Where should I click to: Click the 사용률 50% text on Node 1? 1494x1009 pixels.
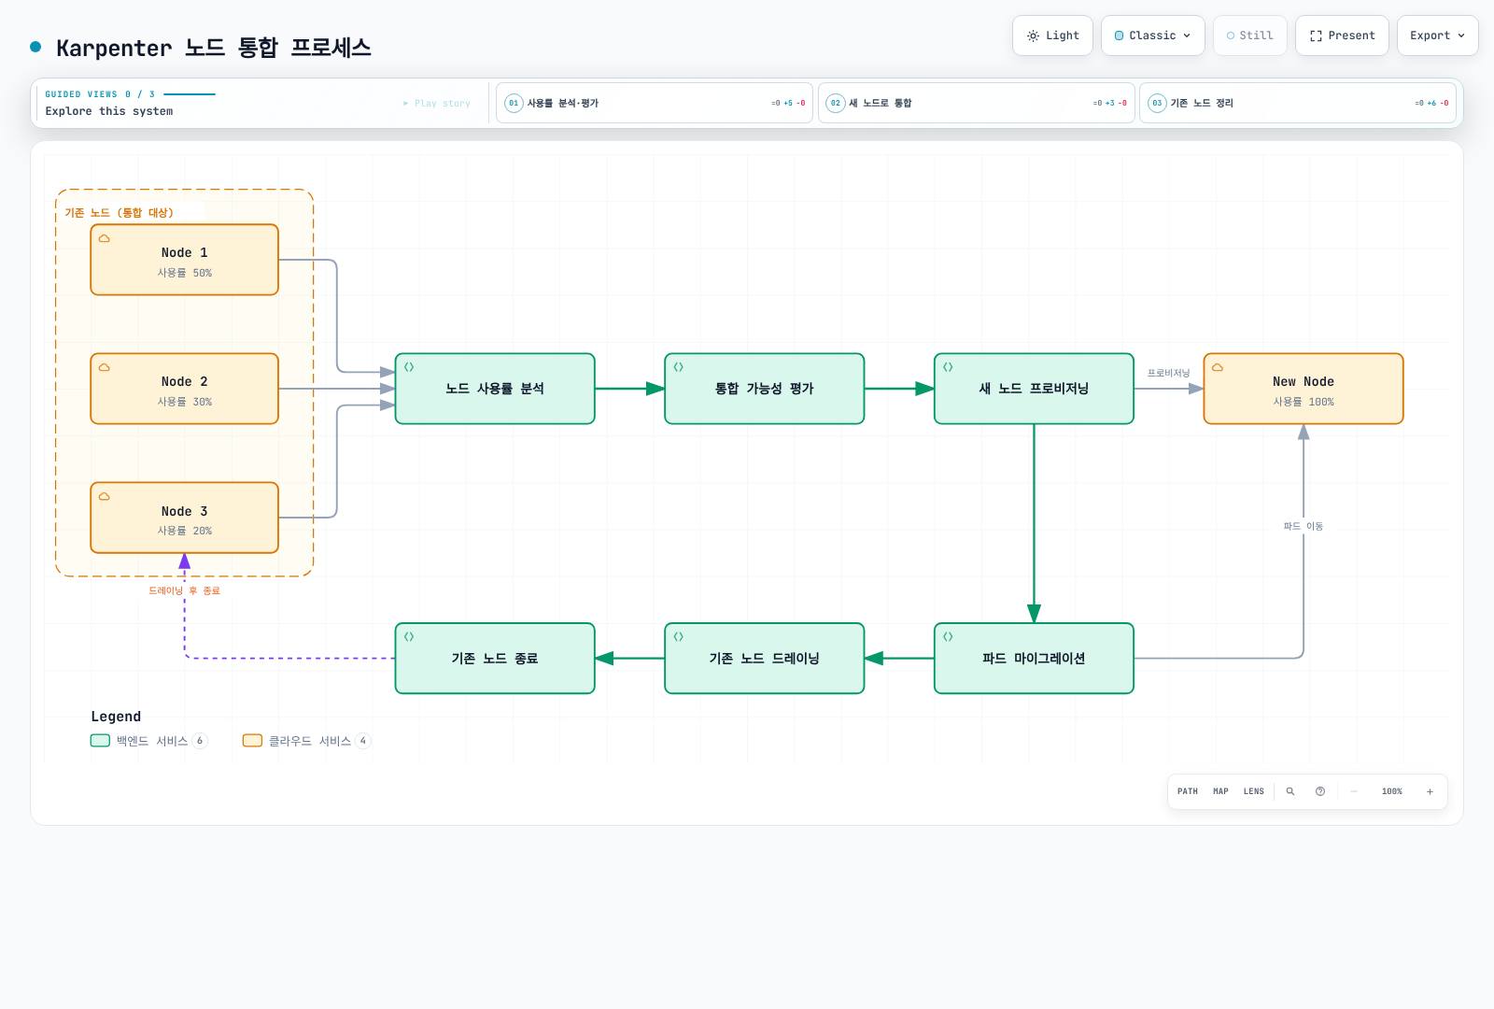point(185,273)
